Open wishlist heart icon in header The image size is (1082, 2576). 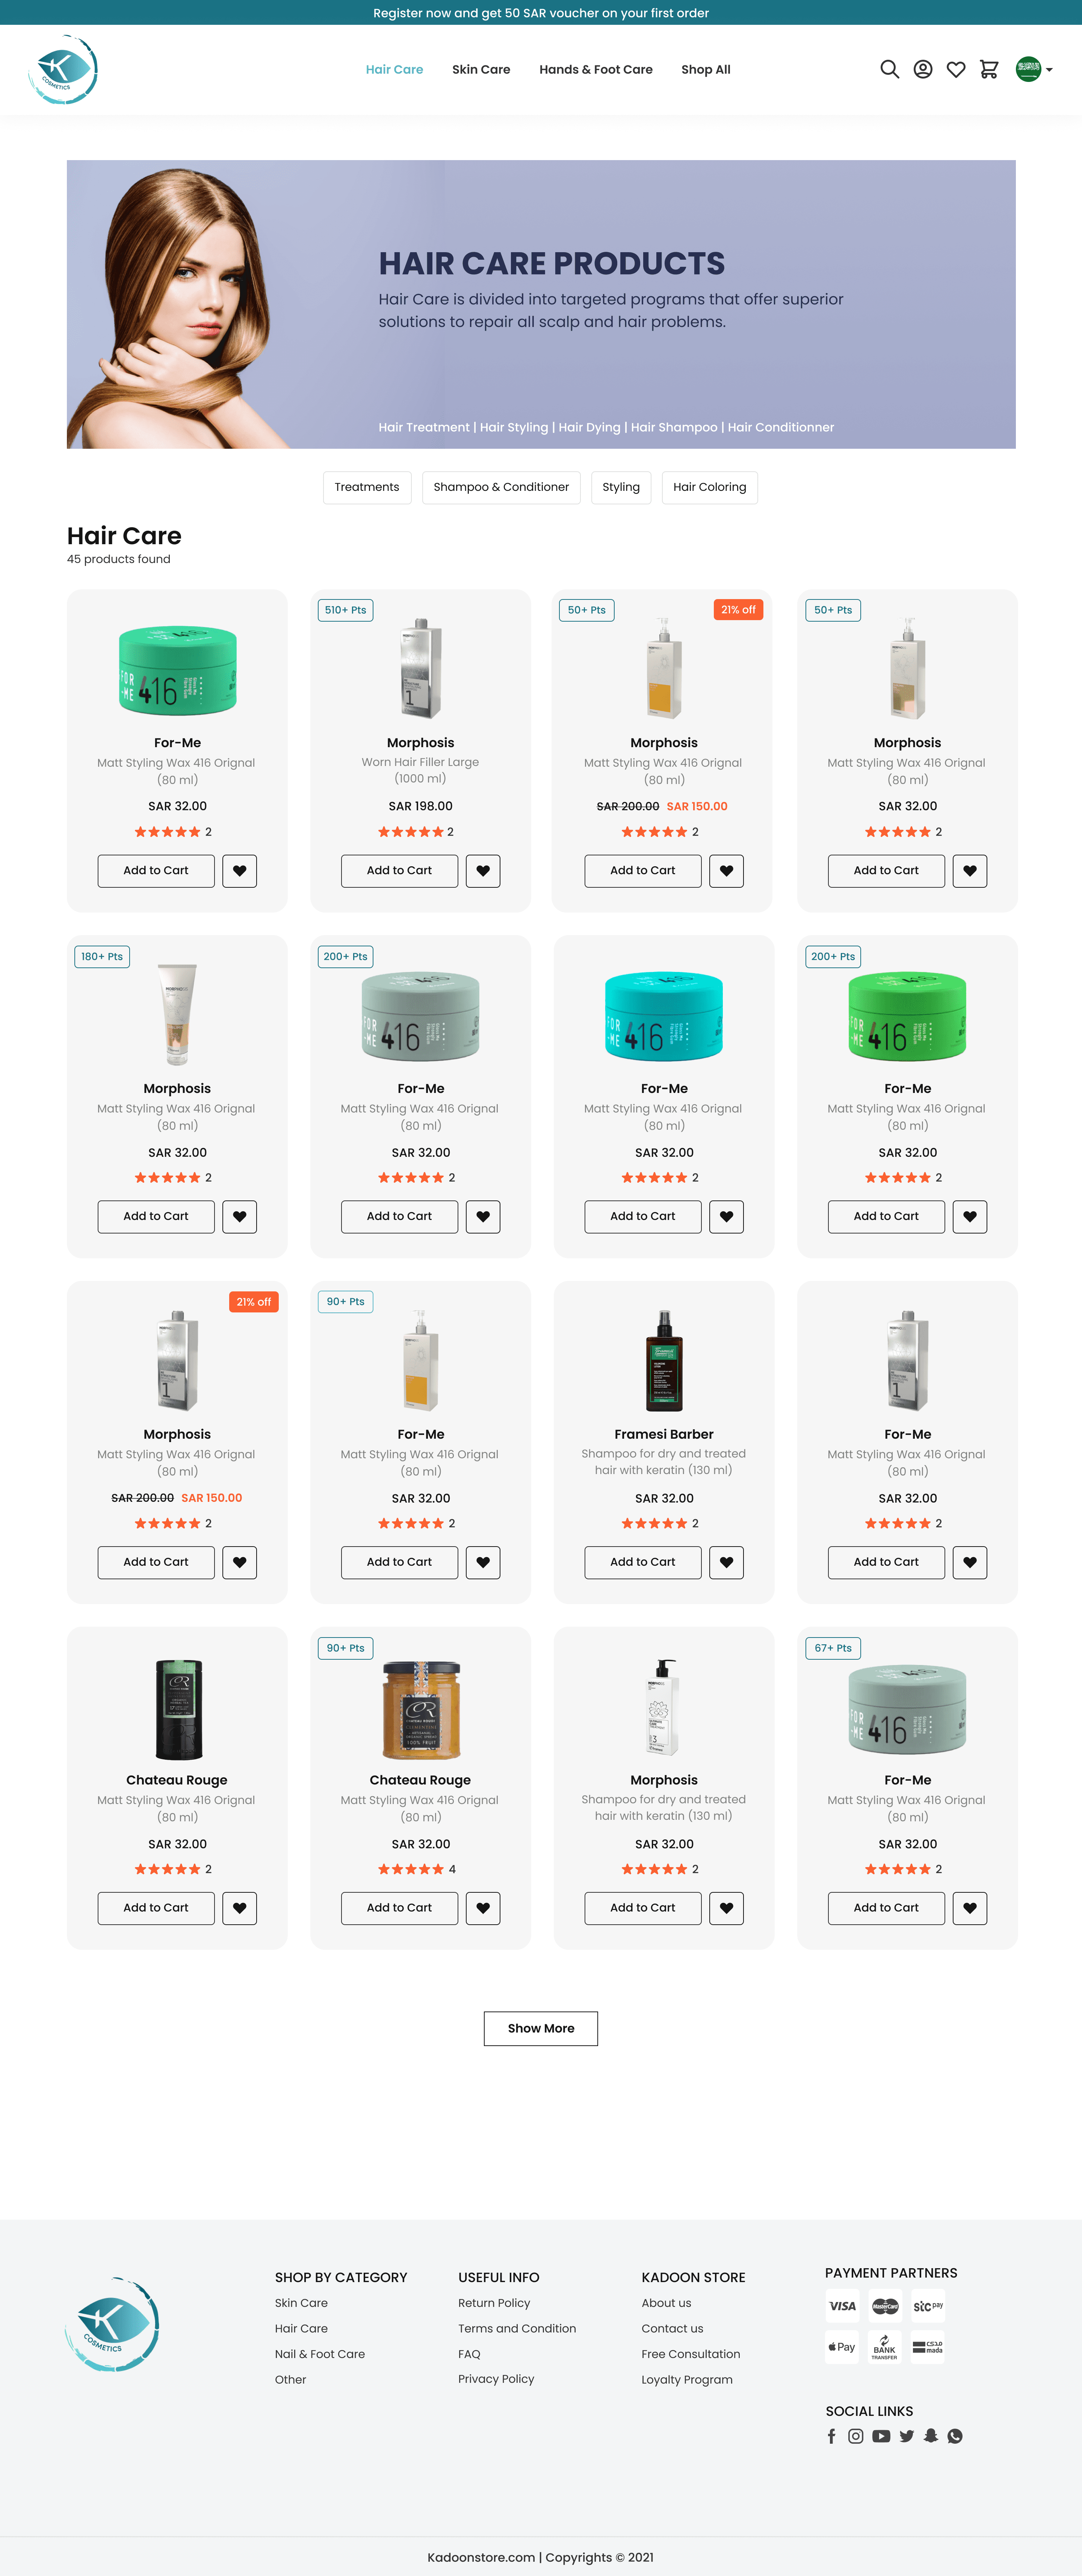pyautogui.click(x=956, y=69)
